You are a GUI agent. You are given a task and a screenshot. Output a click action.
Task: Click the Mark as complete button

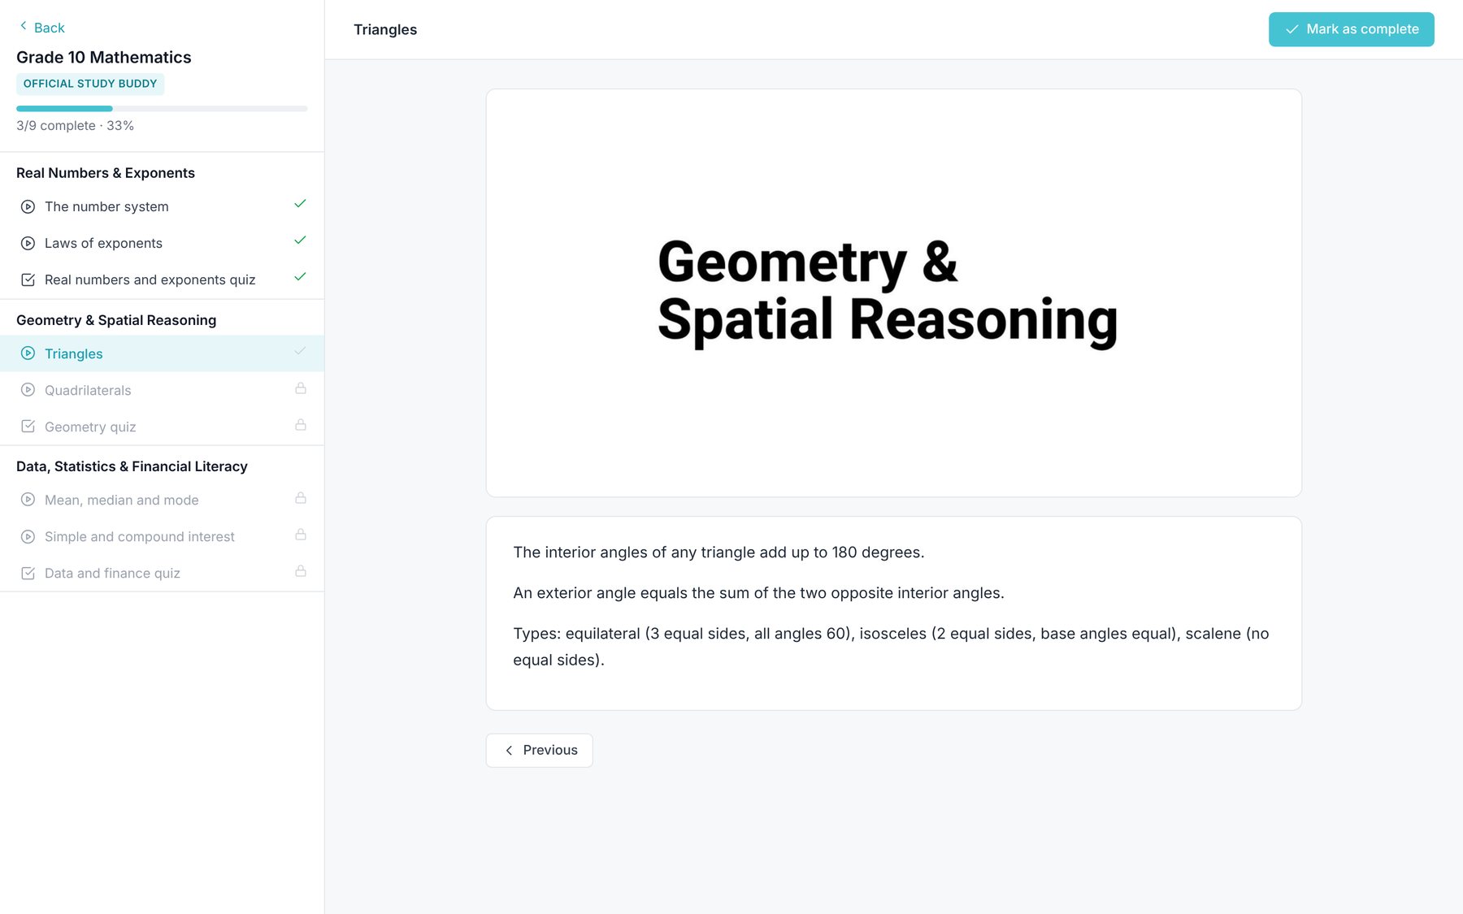click(1351, 29)
